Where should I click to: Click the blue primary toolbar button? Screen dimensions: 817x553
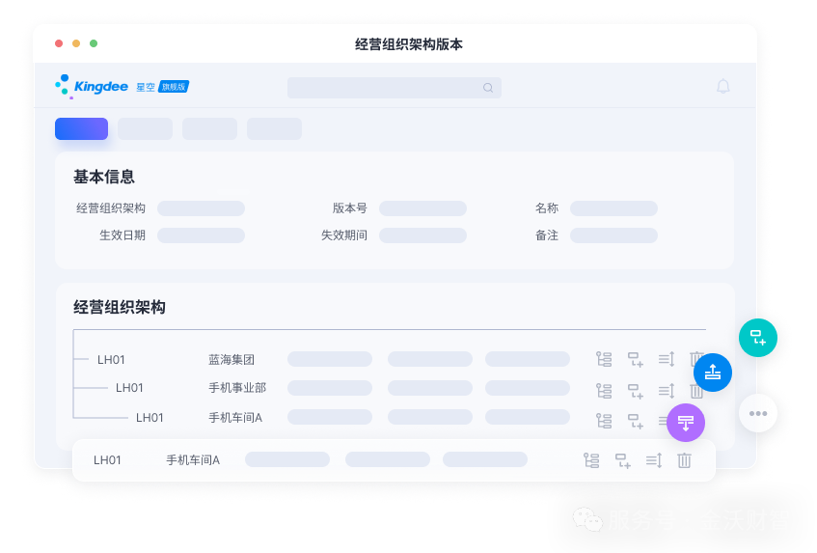pyautogui.click(x=81, y=128)
